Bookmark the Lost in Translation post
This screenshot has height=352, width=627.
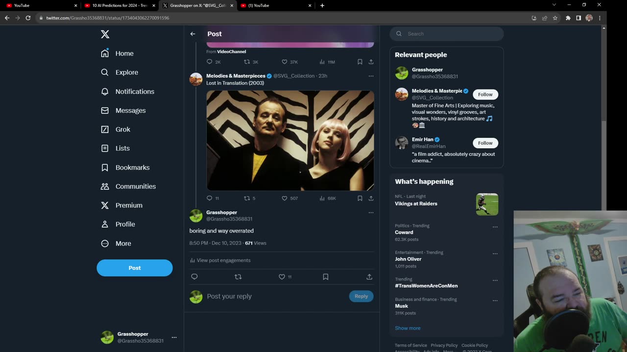pos(360,198)
